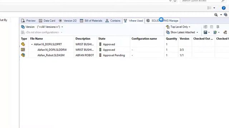Image resolution: width=229 pixels, height=128 pixels.
Task: Click the tree icon beside export dropdown
Action: click(225, 32)
